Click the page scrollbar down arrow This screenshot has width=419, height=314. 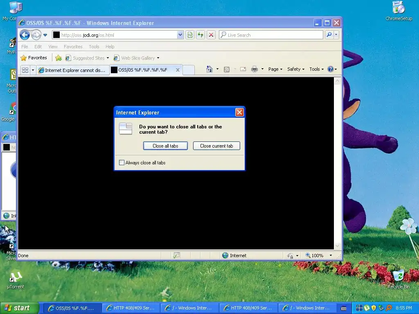pyautogui.click(x=337, y=246)
